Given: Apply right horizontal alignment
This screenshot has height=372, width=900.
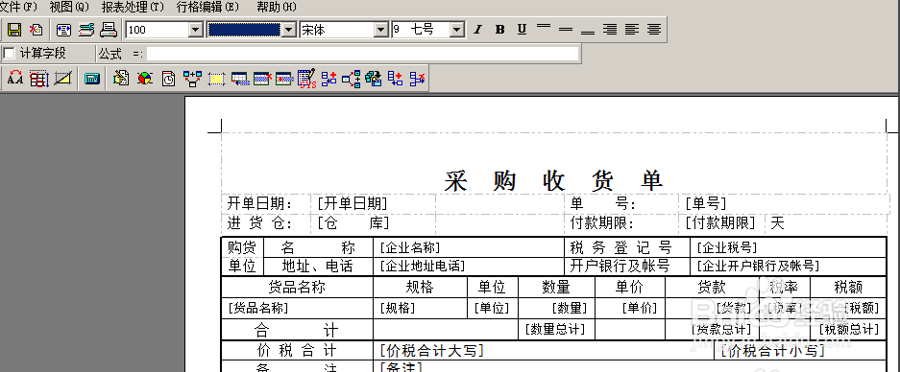Looking at the screenshot, I should tap(610, 29).
